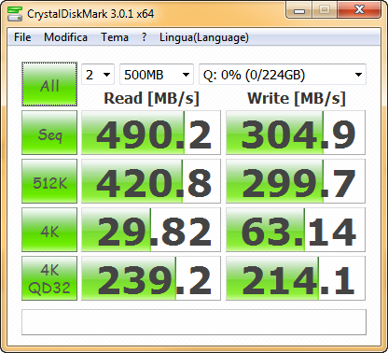This screenshot has width=388, height=353.
Task: Open the File menu
Action: 22,37
